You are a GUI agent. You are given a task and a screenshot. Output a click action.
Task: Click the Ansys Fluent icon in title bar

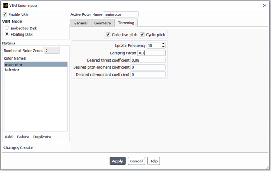[5, 5]
